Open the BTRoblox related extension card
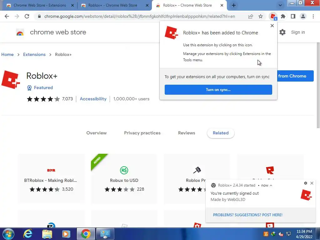The height and width of the screenshot is (240, 320). (x=51, y=179)
